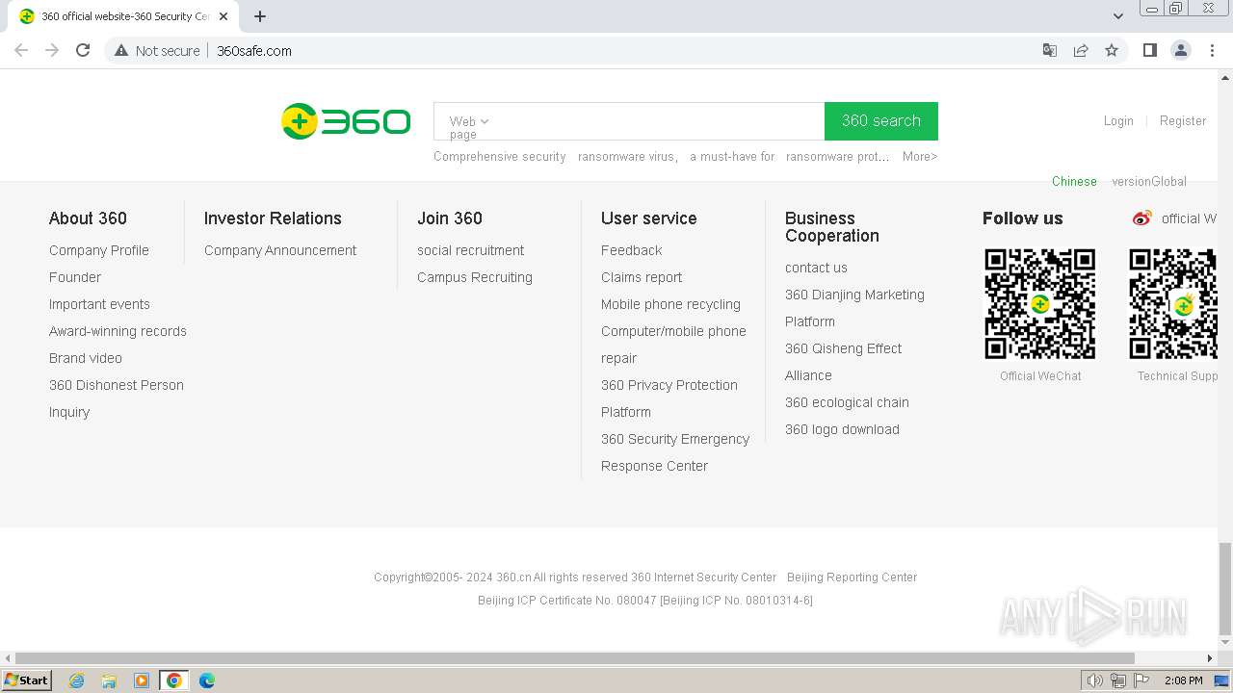Open the Important events link
The width and height of the screenshot is (1233, 693).
click(x=99, y=304)
